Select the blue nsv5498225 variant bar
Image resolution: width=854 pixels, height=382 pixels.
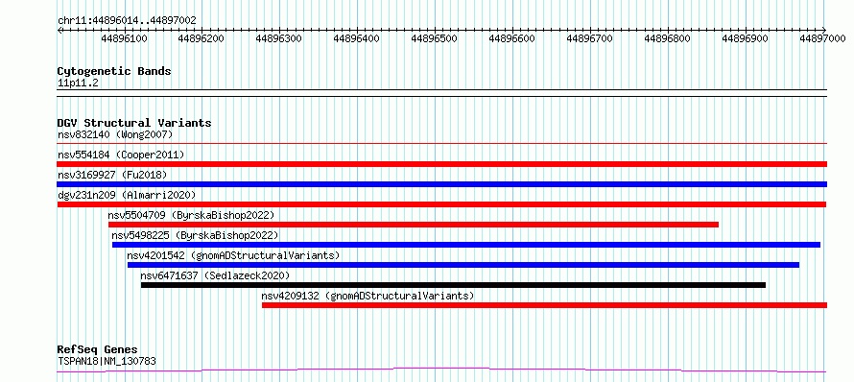pyautogui.click(x=466, y=245)
